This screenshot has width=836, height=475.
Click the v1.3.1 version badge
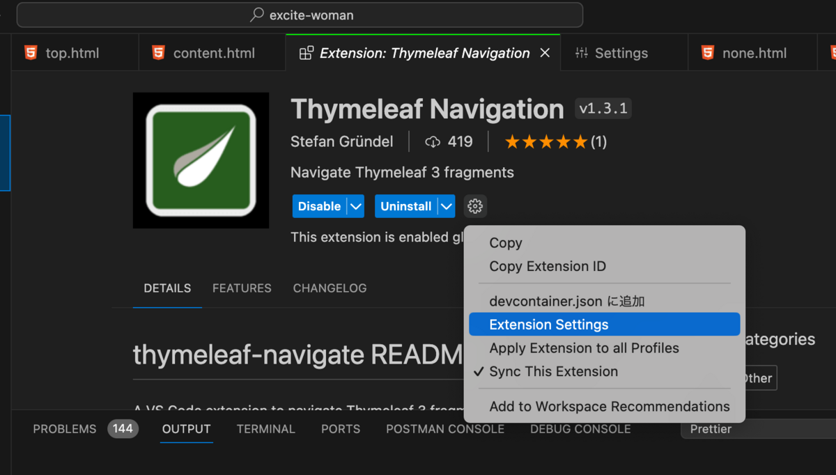603,109
